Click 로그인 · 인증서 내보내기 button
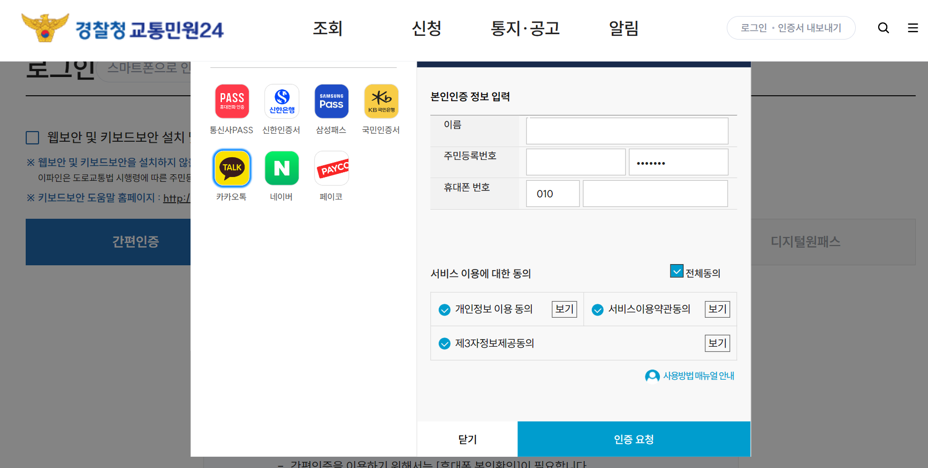Screen dimensions: 928x468 (x=791, y=28)
